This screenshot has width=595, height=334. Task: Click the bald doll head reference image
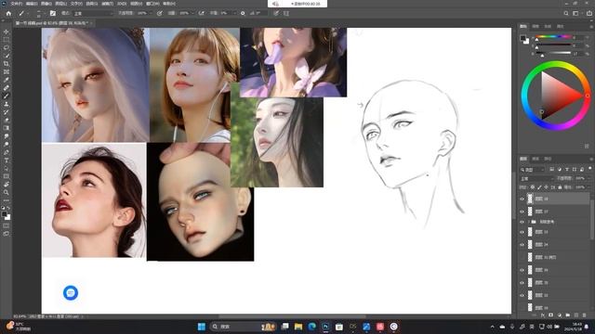click(201, 202)
